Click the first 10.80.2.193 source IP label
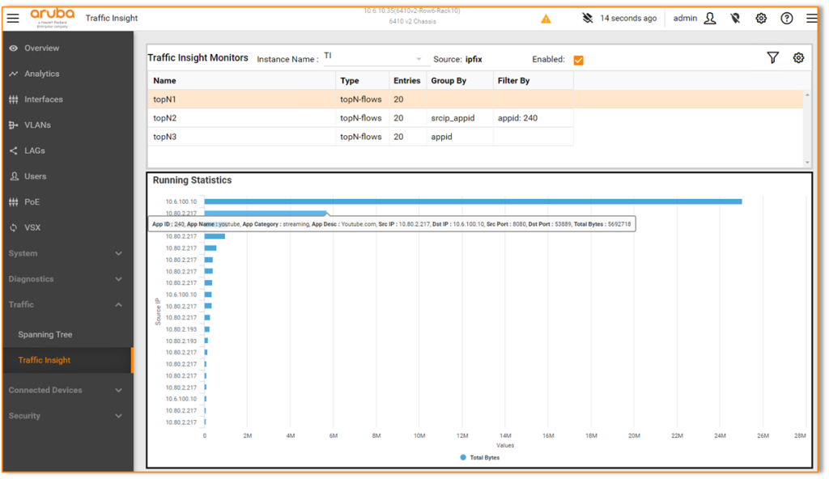 181,329
